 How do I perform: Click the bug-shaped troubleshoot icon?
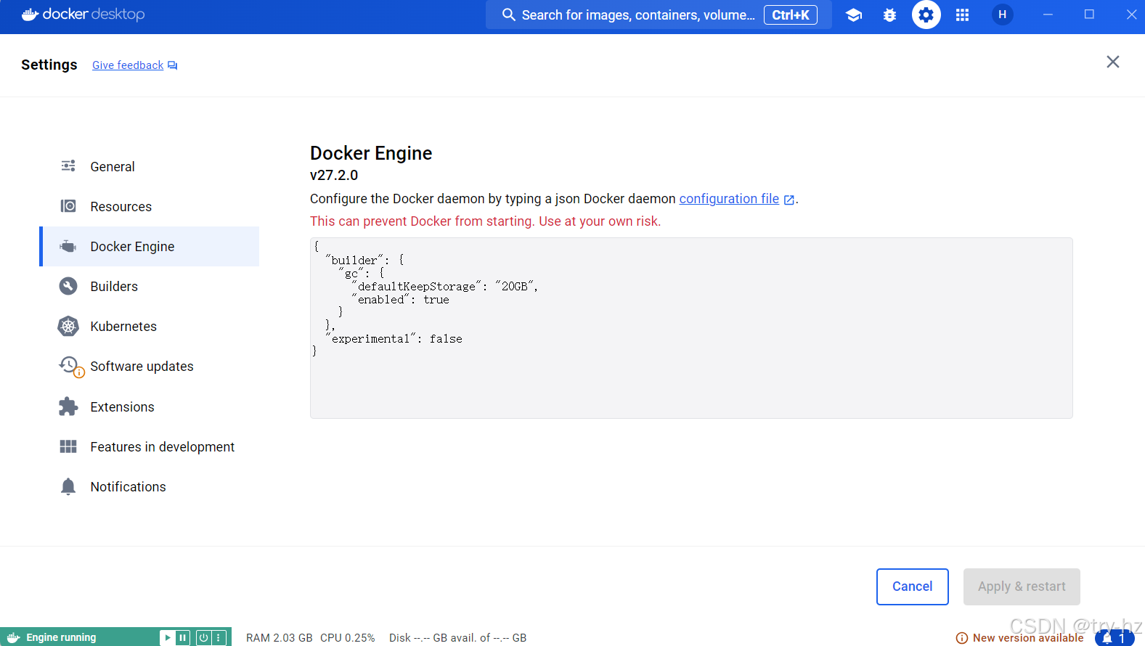(889, 15)
